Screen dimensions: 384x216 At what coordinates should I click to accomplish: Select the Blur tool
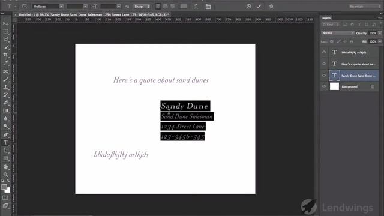5,118
